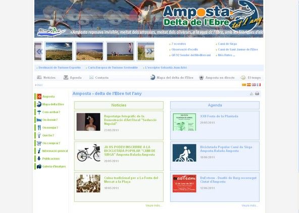The width and height of the screenshot is (299, 213).
Task: Click the shopping cart icon for On comprar?
Action: (x=39, y=143)
